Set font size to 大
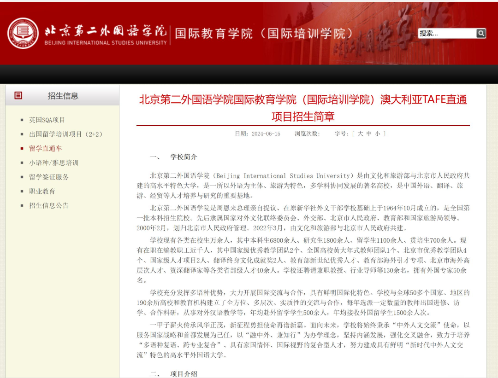This screenshot has width=498, height=378. [x=360, y=134]
